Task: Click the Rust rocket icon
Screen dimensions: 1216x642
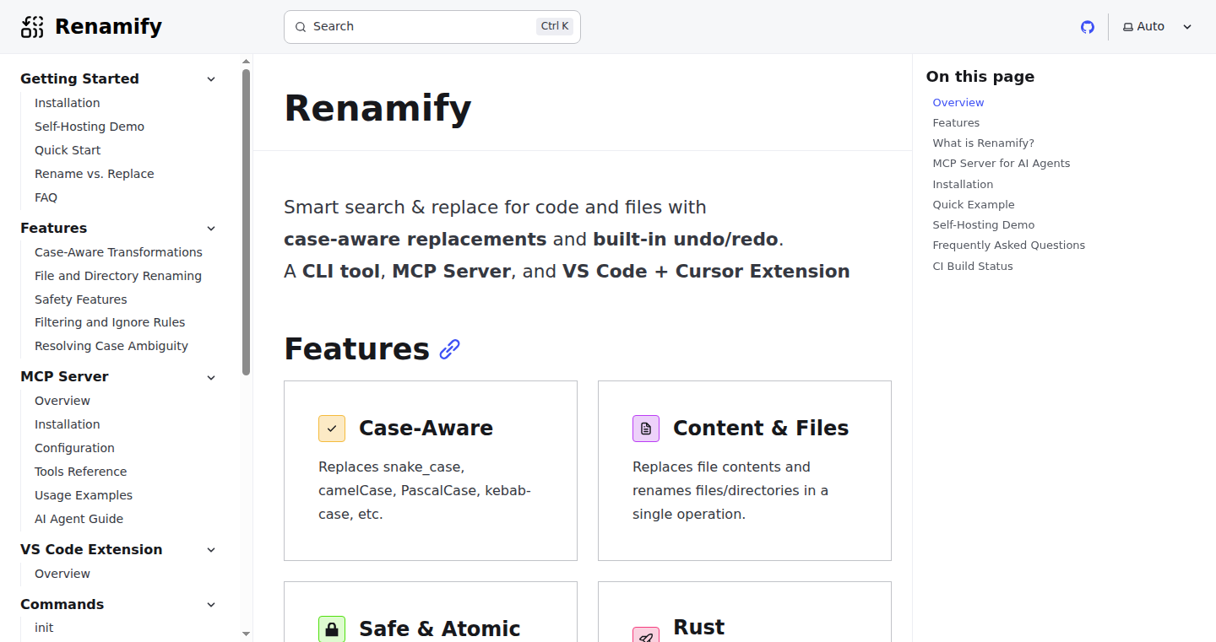Action: (646, 634)
